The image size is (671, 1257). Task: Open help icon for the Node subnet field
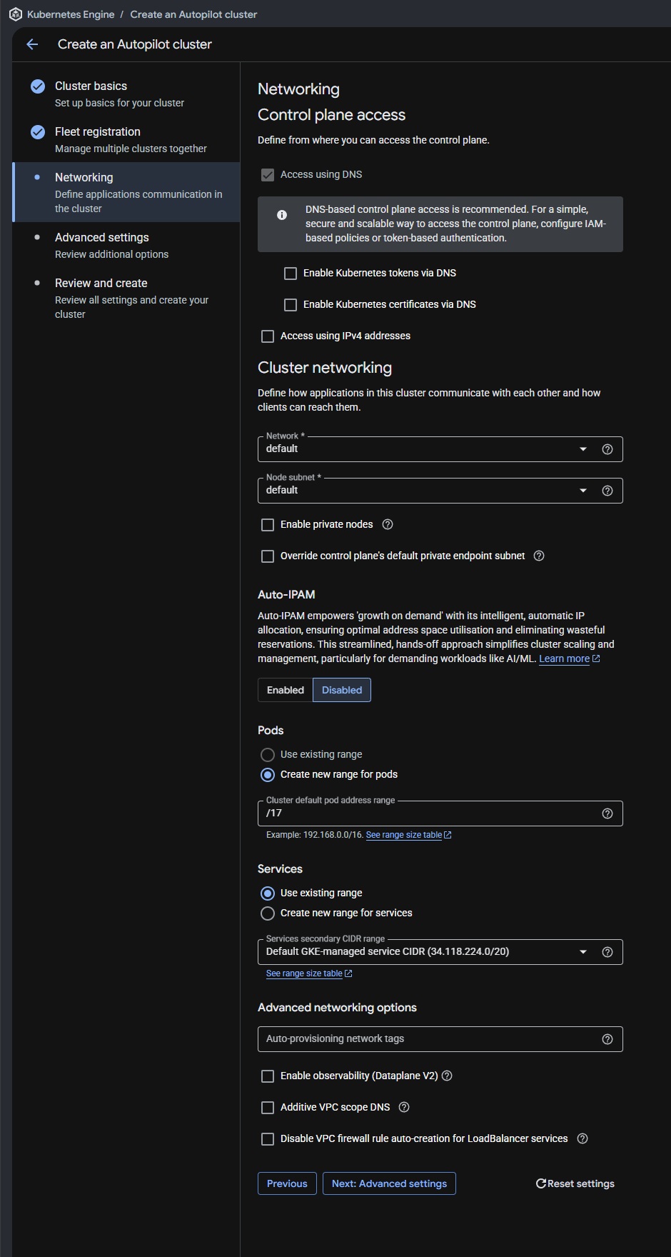coord(607,491)
